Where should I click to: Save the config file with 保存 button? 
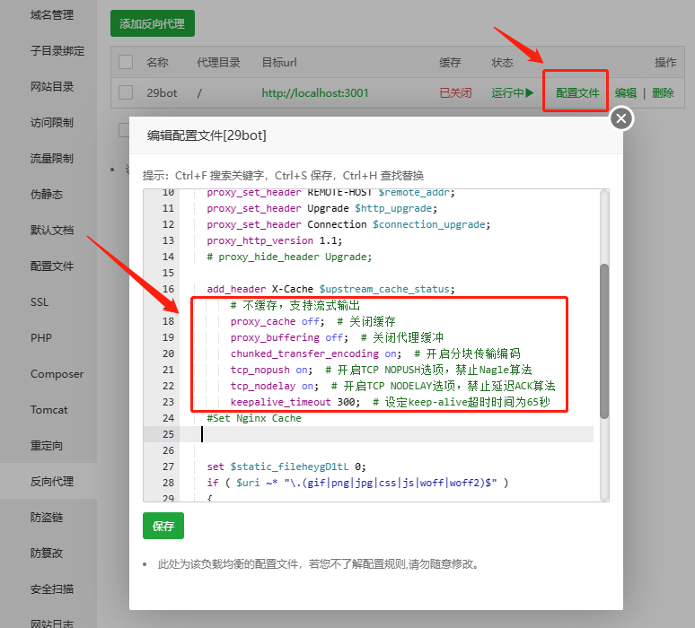(x=163, y=526)
